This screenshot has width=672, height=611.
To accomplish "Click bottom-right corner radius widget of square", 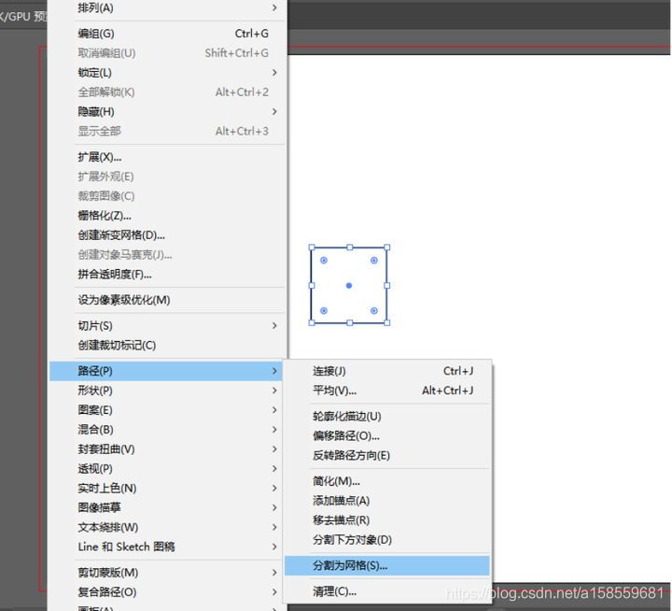I will (x=374, y=311).
